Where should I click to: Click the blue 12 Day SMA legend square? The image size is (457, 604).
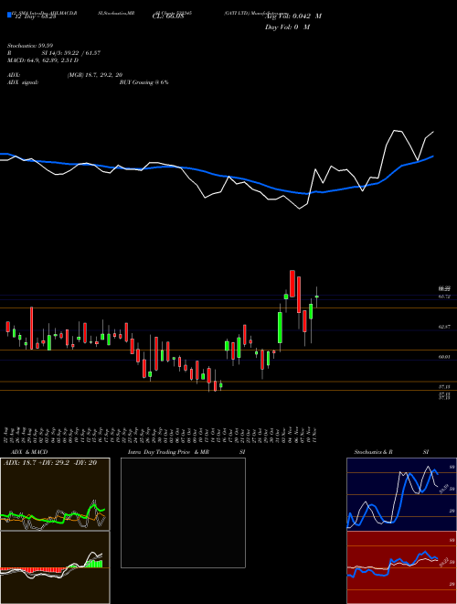tap(9, 15)
